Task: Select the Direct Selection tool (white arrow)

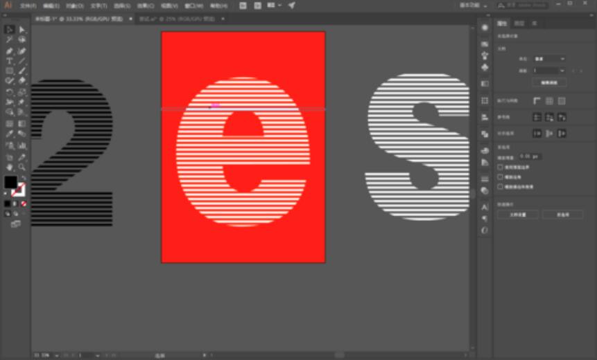Action: point(21,30)
